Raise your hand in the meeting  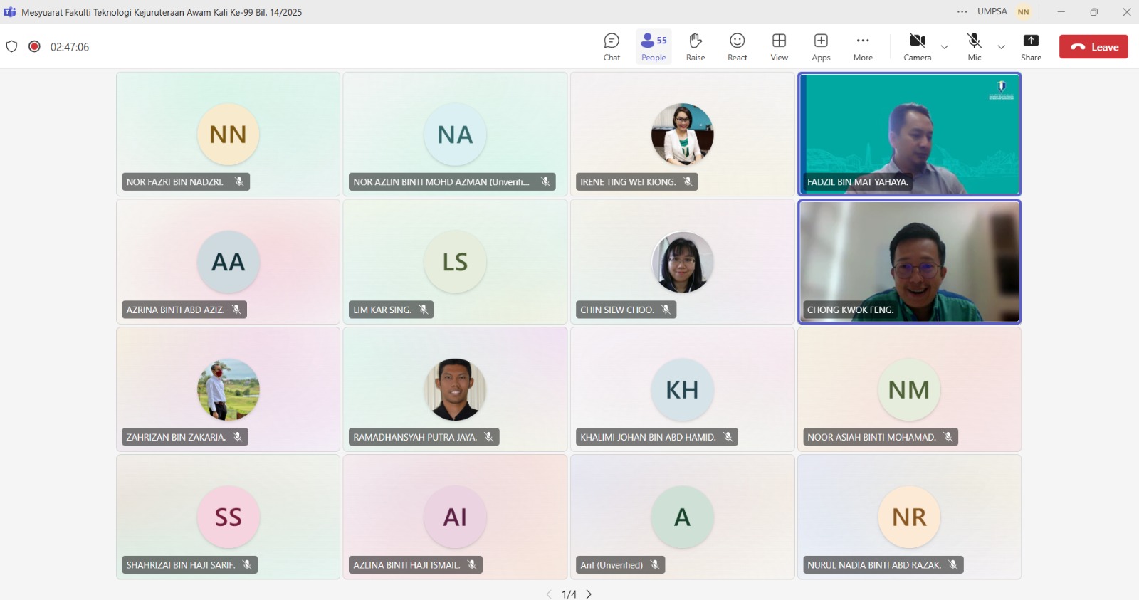pyautogui.click(x=696, y=47)
